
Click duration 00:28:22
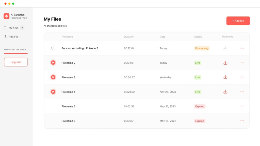pyautogui.click(x=129, y=92)
